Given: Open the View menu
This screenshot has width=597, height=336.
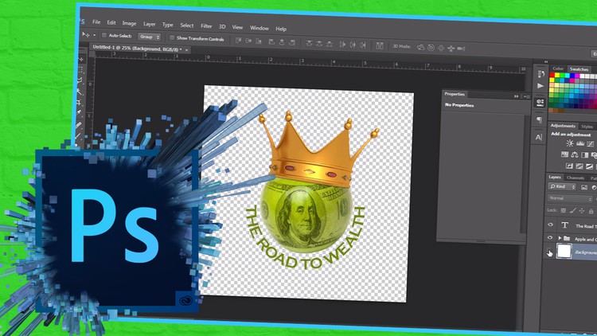Looking at the screenshot, I should point(237,27).
